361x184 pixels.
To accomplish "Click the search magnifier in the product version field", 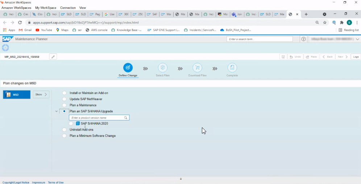I will point(126,118).
